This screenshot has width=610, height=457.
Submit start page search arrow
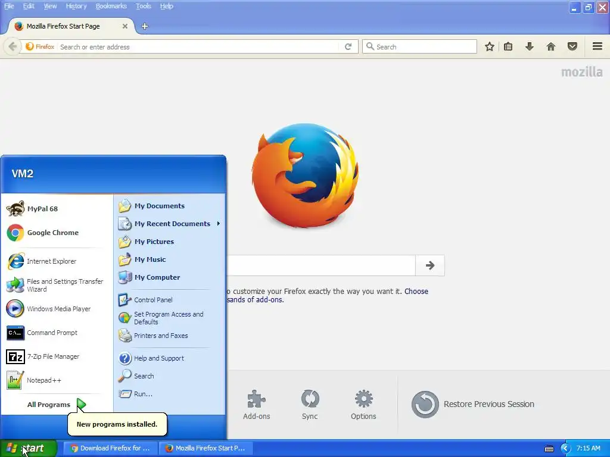[x=430, y=265]
